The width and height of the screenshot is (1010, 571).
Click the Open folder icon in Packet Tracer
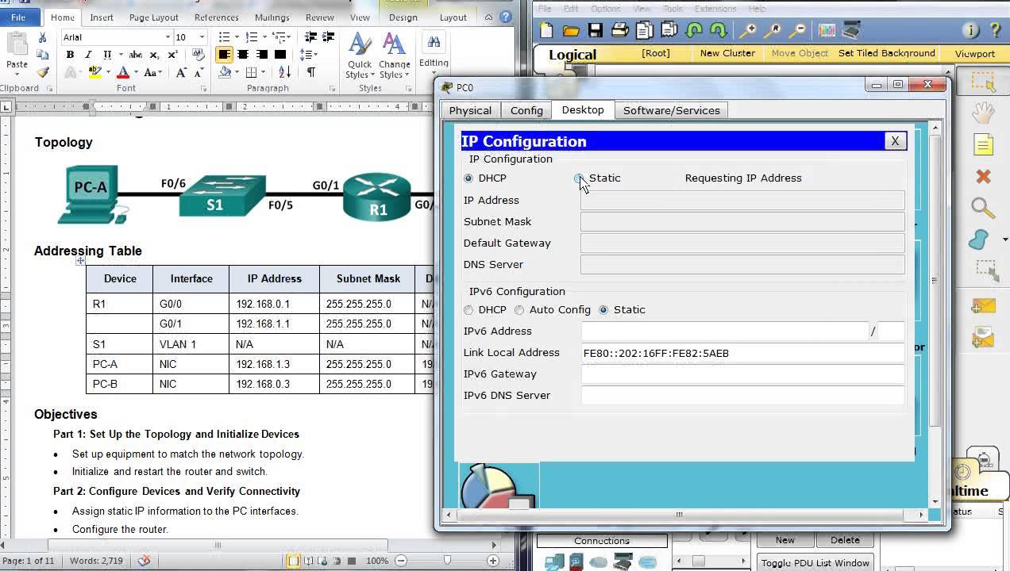point(571,31)
